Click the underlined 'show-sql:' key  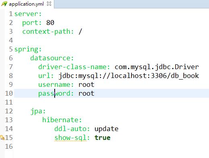(x=72, y=138)
